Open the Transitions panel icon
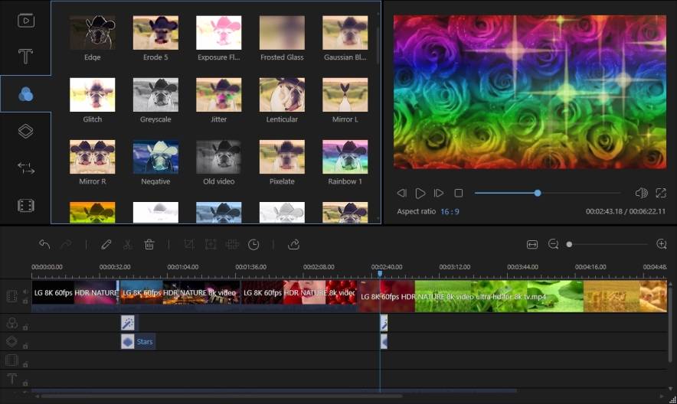The height and width of the screenshot is (404, 677). 26,168
